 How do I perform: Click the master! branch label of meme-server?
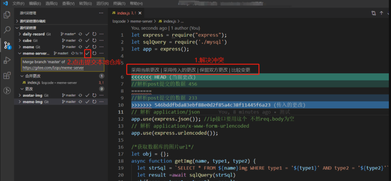pyautogui.click(x=61, y=53)
